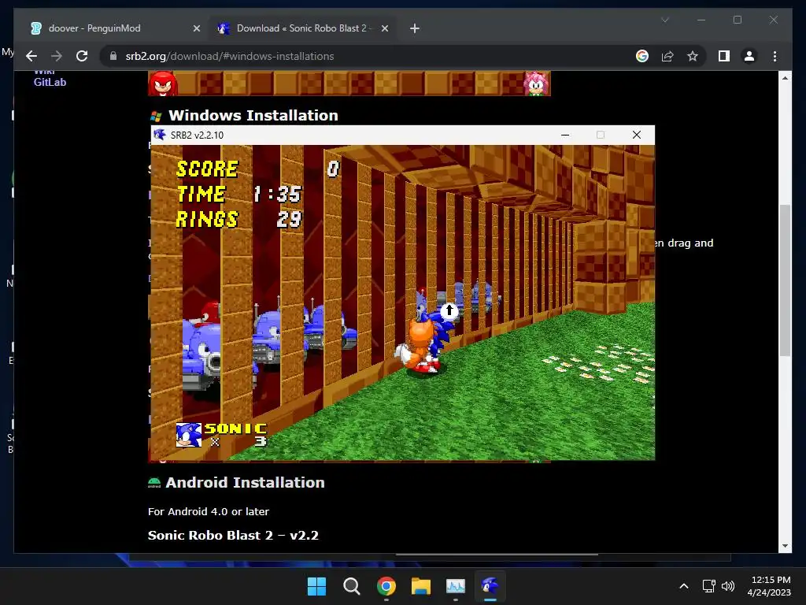Click the SRB2 Sonic icon in the taskbar

click(490, 586)
